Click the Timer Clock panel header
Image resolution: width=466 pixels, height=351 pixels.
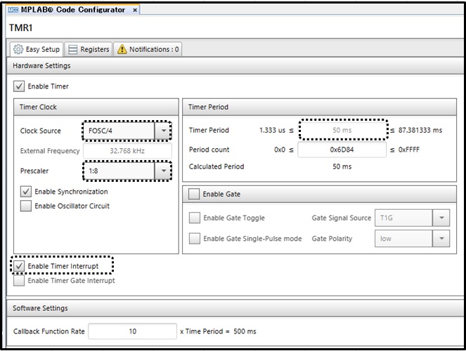coord(96,107)
